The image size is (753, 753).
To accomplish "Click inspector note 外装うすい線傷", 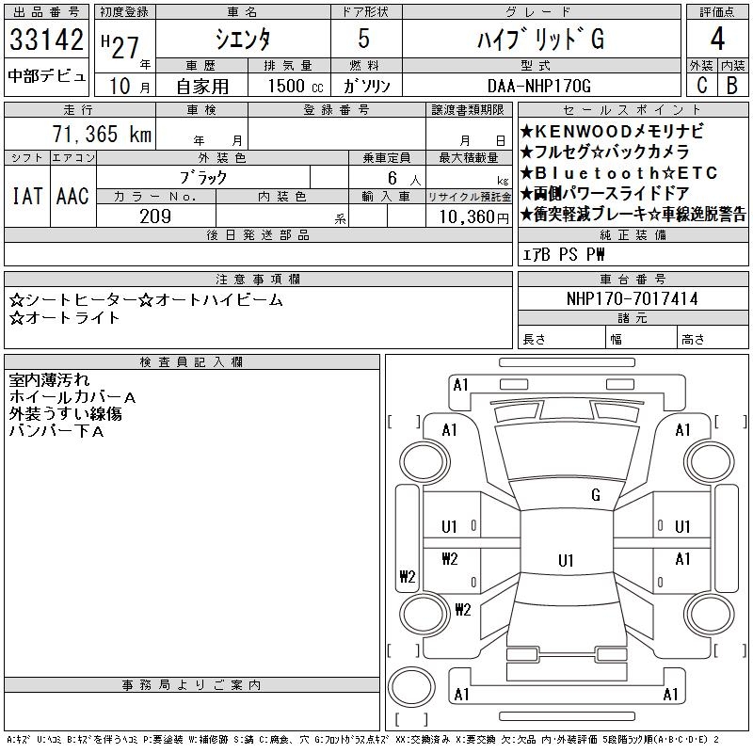I will click(x=65, y=414).
